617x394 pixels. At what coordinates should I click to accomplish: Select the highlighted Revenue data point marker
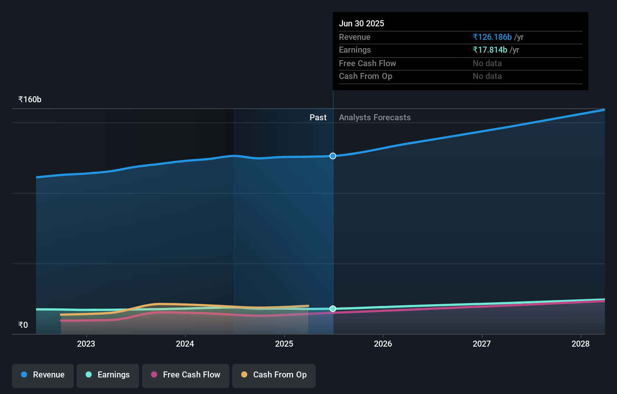[333, 156]
